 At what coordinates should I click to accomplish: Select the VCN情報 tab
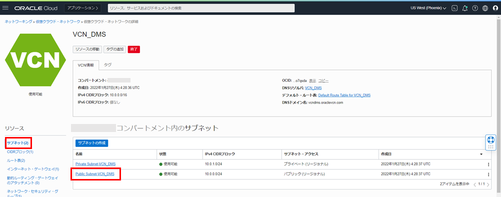click(x=86, y=65)
